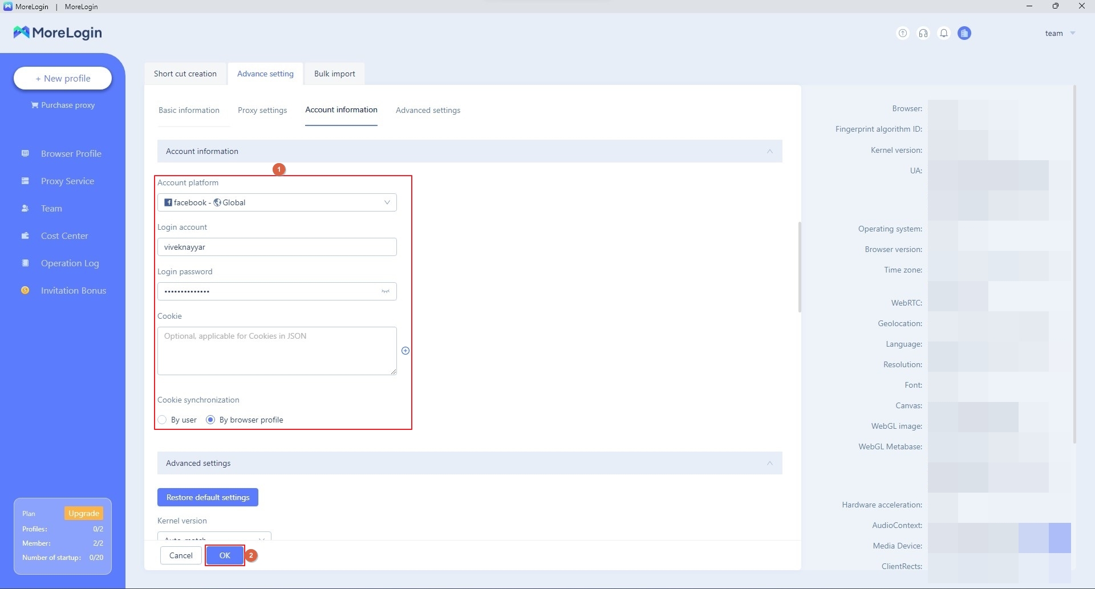The image size is (1095, 589).
Task: Open the Basic information sub-tab
Action: 189,110
